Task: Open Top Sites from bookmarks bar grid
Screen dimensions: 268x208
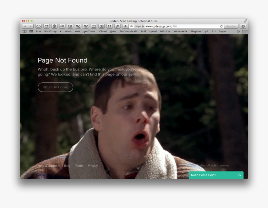Action: pos(31,31)
